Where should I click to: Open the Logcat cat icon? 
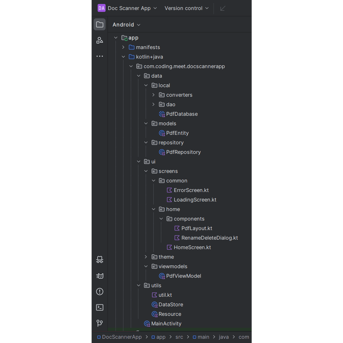click(99, 276)
